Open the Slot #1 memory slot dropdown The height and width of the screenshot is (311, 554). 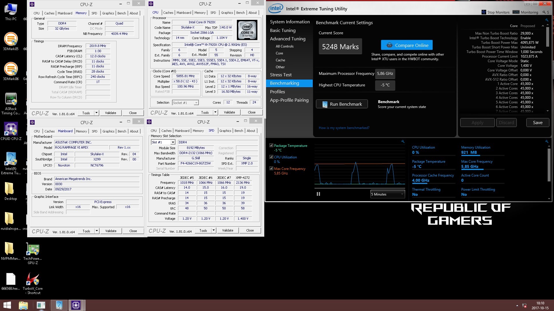coord(163,142)
